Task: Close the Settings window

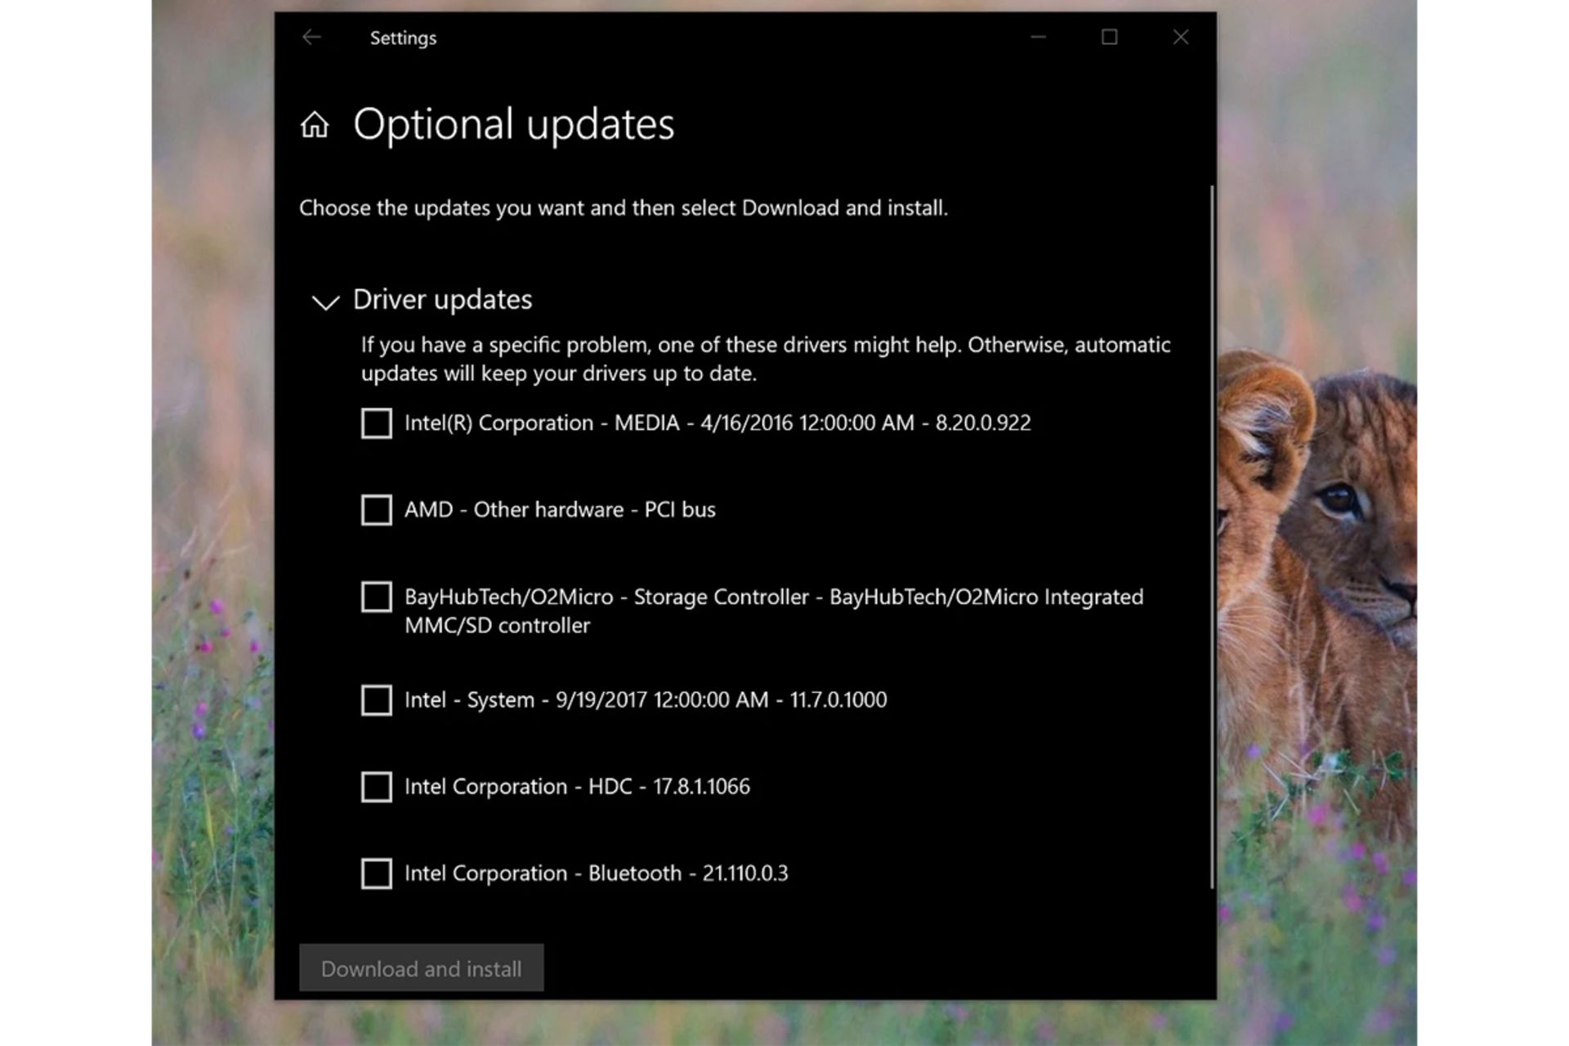Action: coord(1180,37)
